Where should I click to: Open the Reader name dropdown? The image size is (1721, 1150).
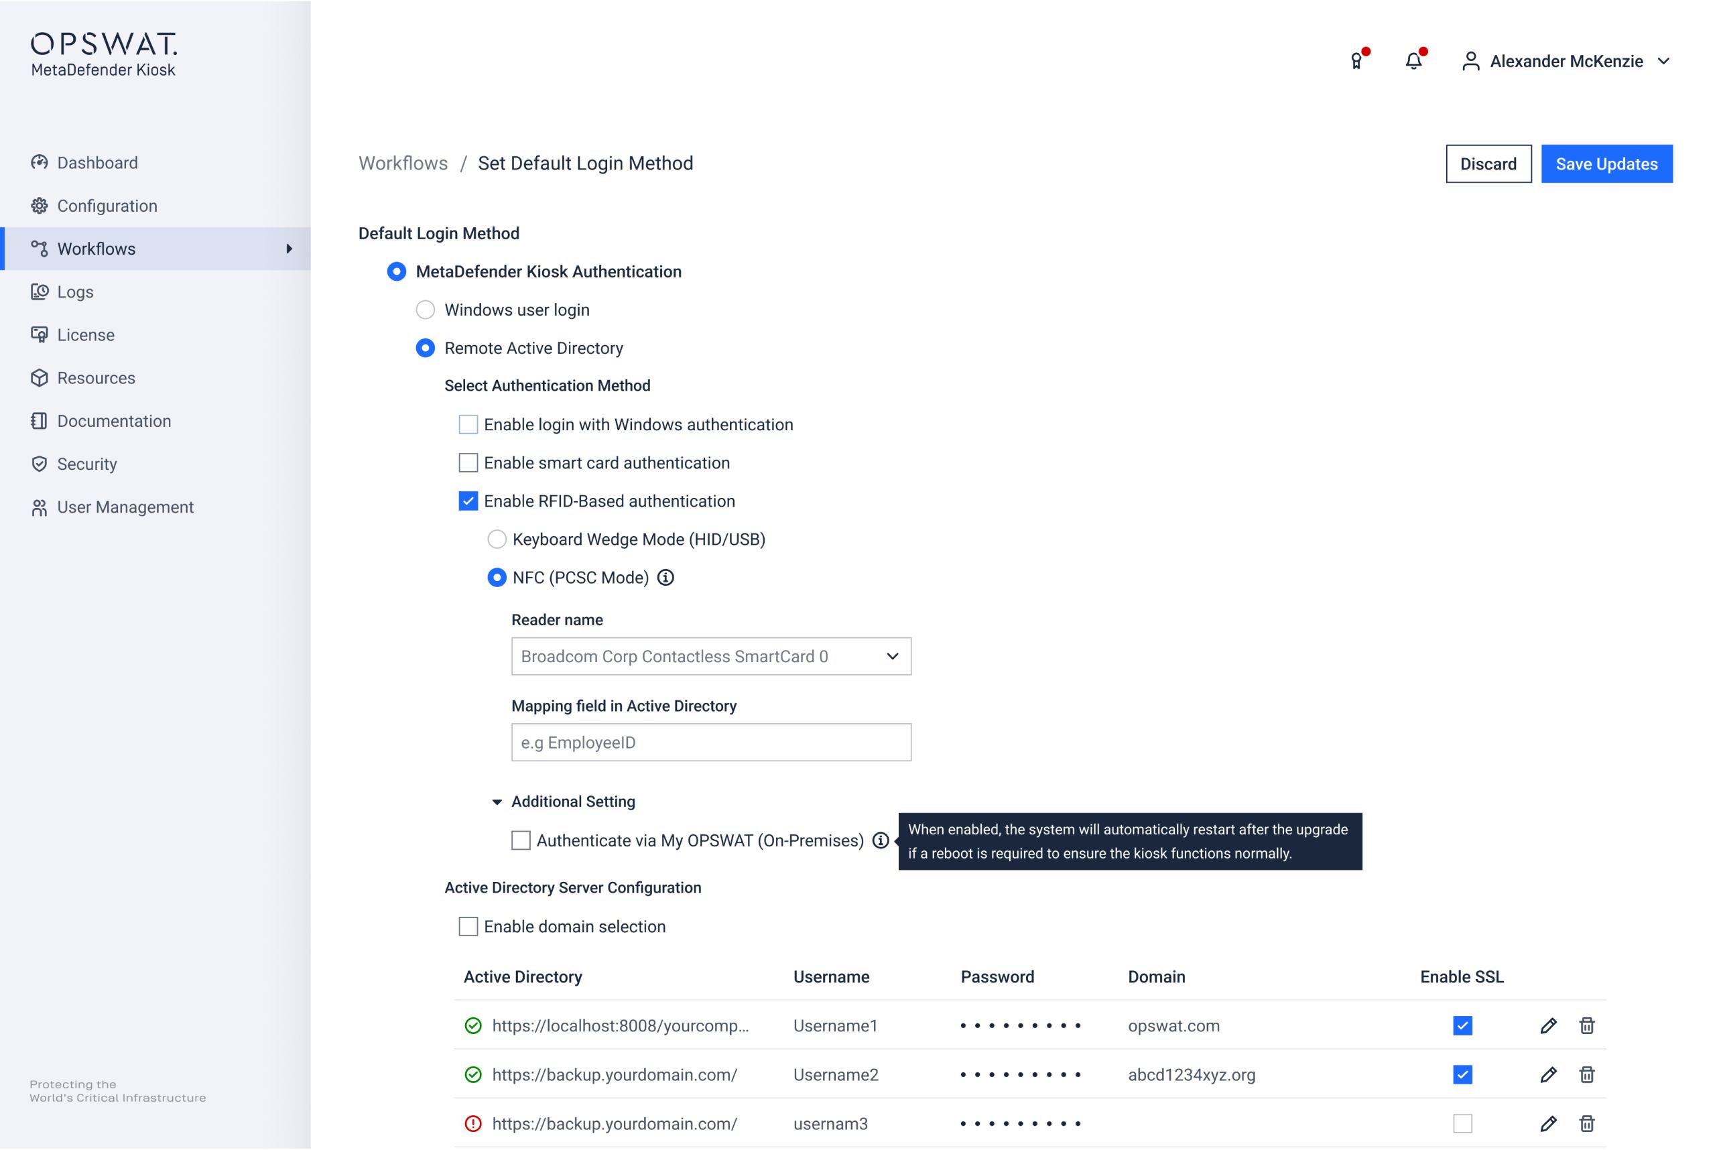click(x=710, y=656)
